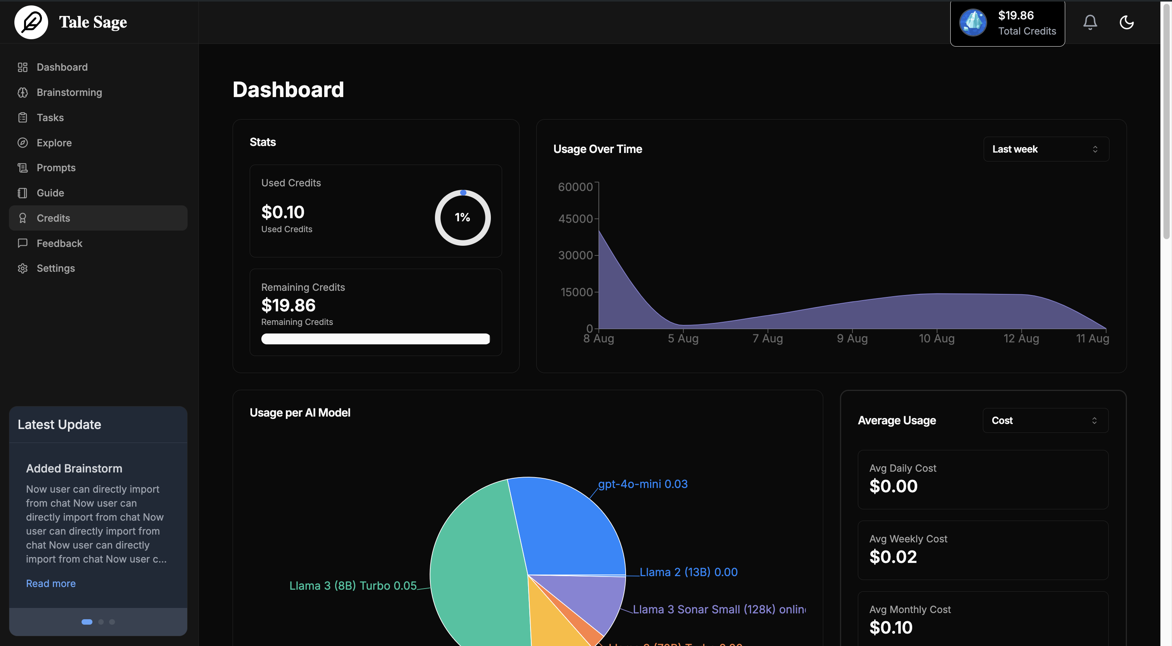Viewport: 1172px width, 646px height.
Task: Go to Credits menu item
Action: tap(53, 218)
